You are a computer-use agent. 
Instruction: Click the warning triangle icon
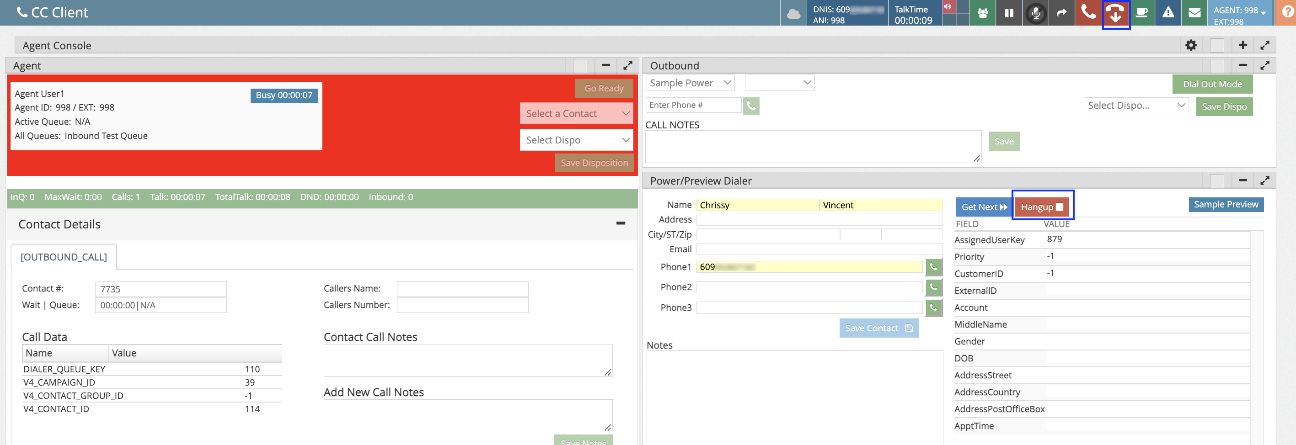pyautogui.click(x=1168, y=13)
